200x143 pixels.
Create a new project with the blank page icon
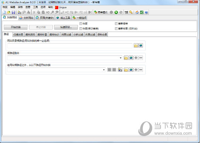4,12
